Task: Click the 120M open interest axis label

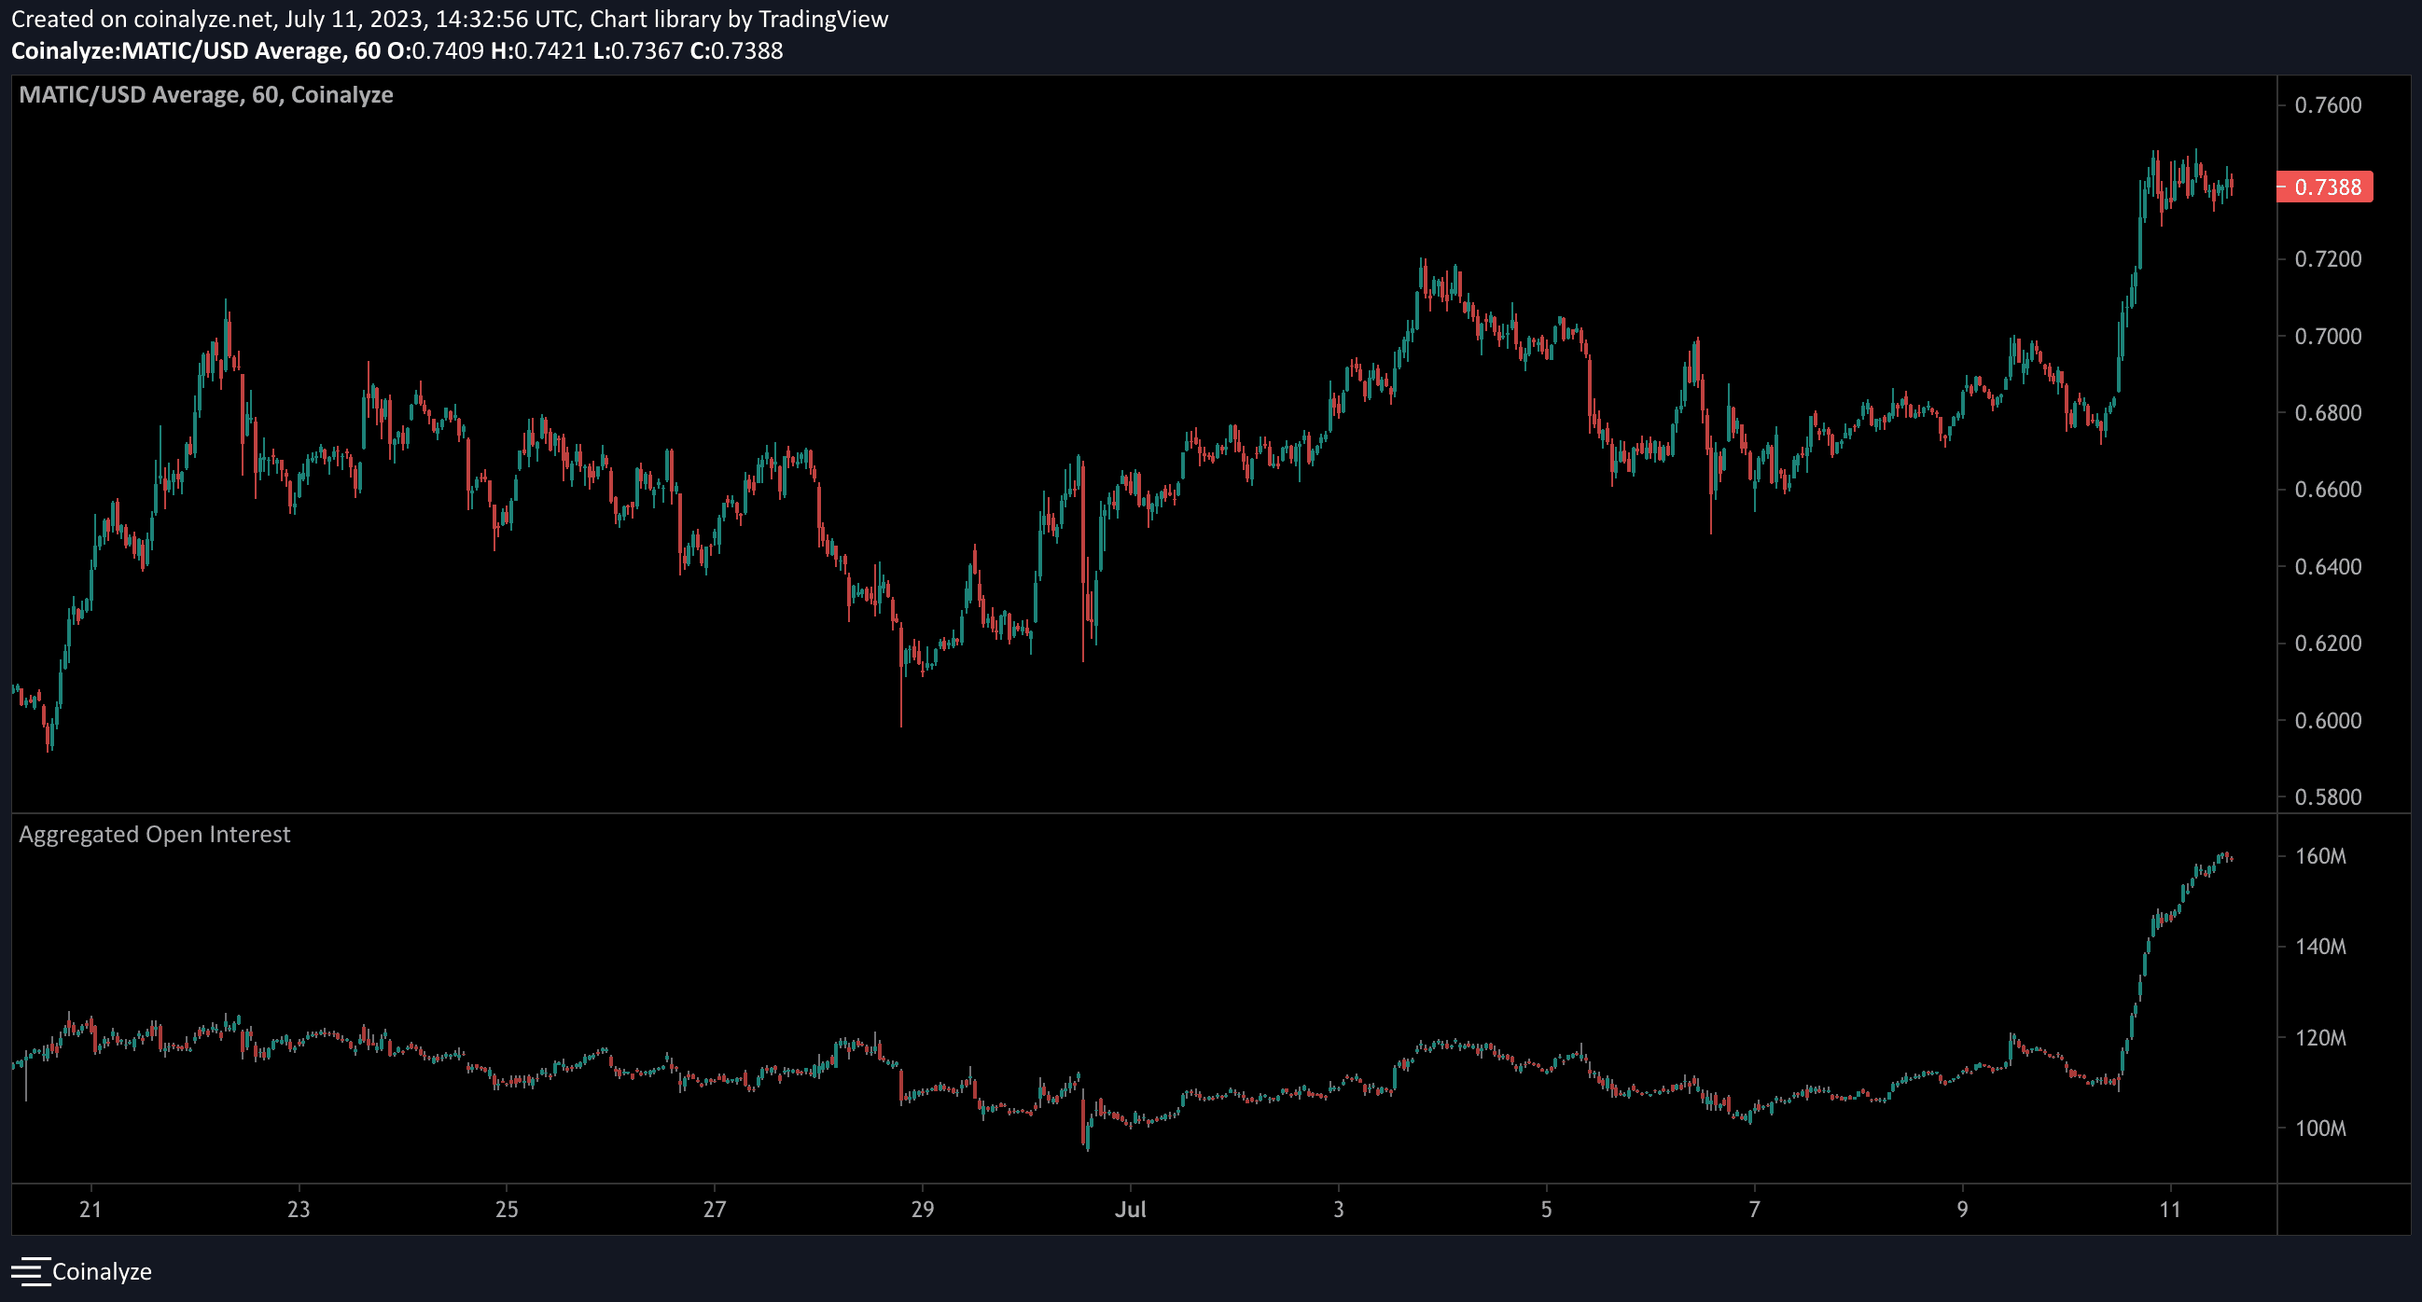Action: pyautogui.click(x=2320, y=1038)
